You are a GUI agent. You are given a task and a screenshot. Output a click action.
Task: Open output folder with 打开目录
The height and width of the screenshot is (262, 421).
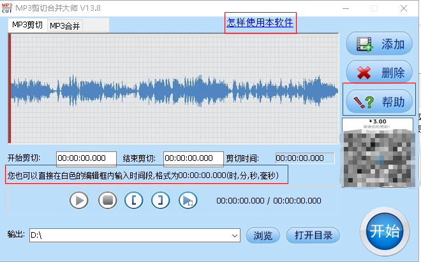(x=313, y=235)
